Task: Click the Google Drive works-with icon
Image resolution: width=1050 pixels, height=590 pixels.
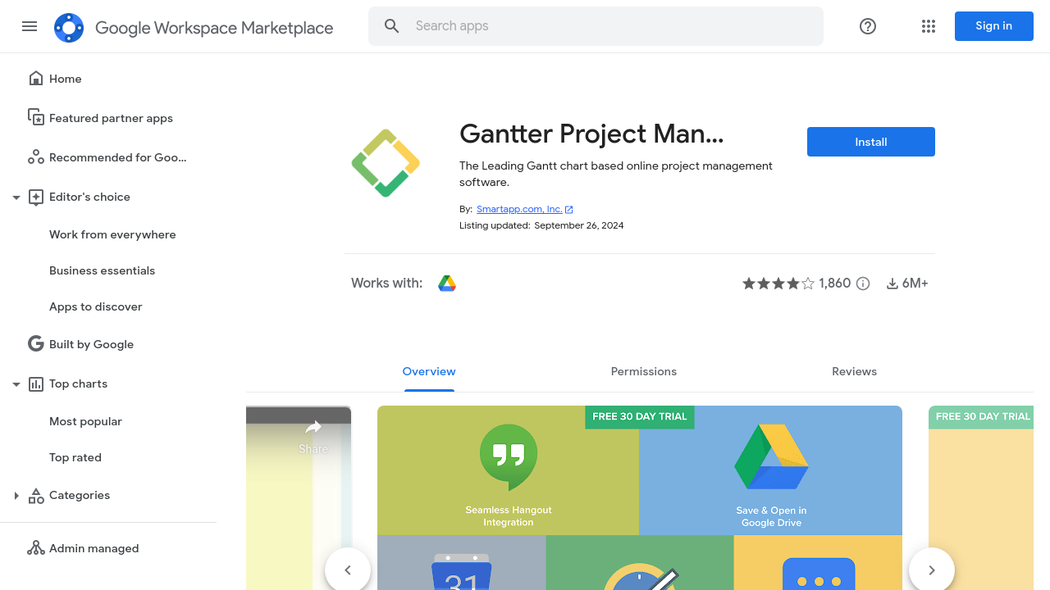Action: tap(447, 284)
